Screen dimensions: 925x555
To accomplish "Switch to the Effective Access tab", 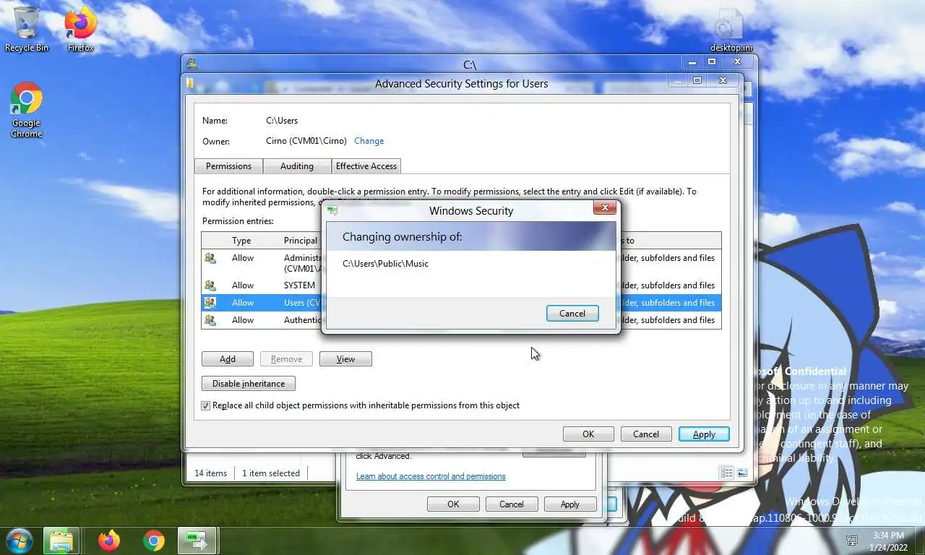I will 366,166.
